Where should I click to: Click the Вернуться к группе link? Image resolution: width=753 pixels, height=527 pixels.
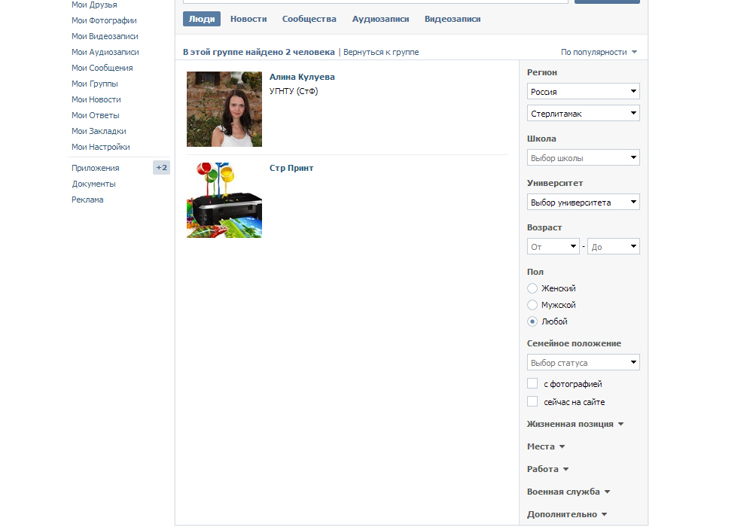(381, 52)
